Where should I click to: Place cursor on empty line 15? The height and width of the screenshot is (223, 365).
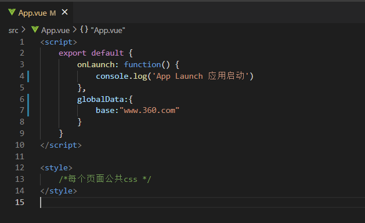click(x=203, y=202)
